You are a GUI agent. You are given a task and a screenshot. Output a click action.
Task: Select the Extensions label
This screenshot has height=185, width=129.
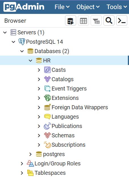coord(65,98)
